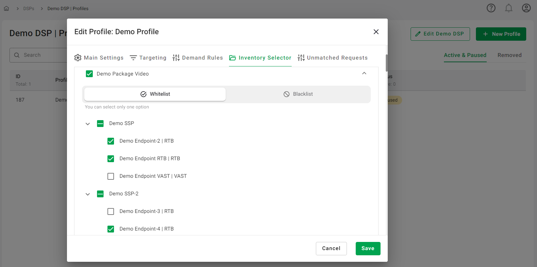Open the help question mark icon
The height and width of the screenshot is (267, 537).
pyautogui.click(x=491, y=8)
